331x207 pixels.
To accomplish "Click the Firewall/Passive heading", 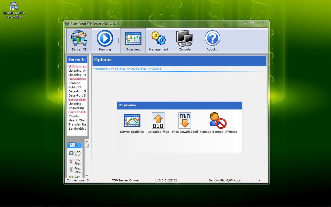I will pos(77,79).
